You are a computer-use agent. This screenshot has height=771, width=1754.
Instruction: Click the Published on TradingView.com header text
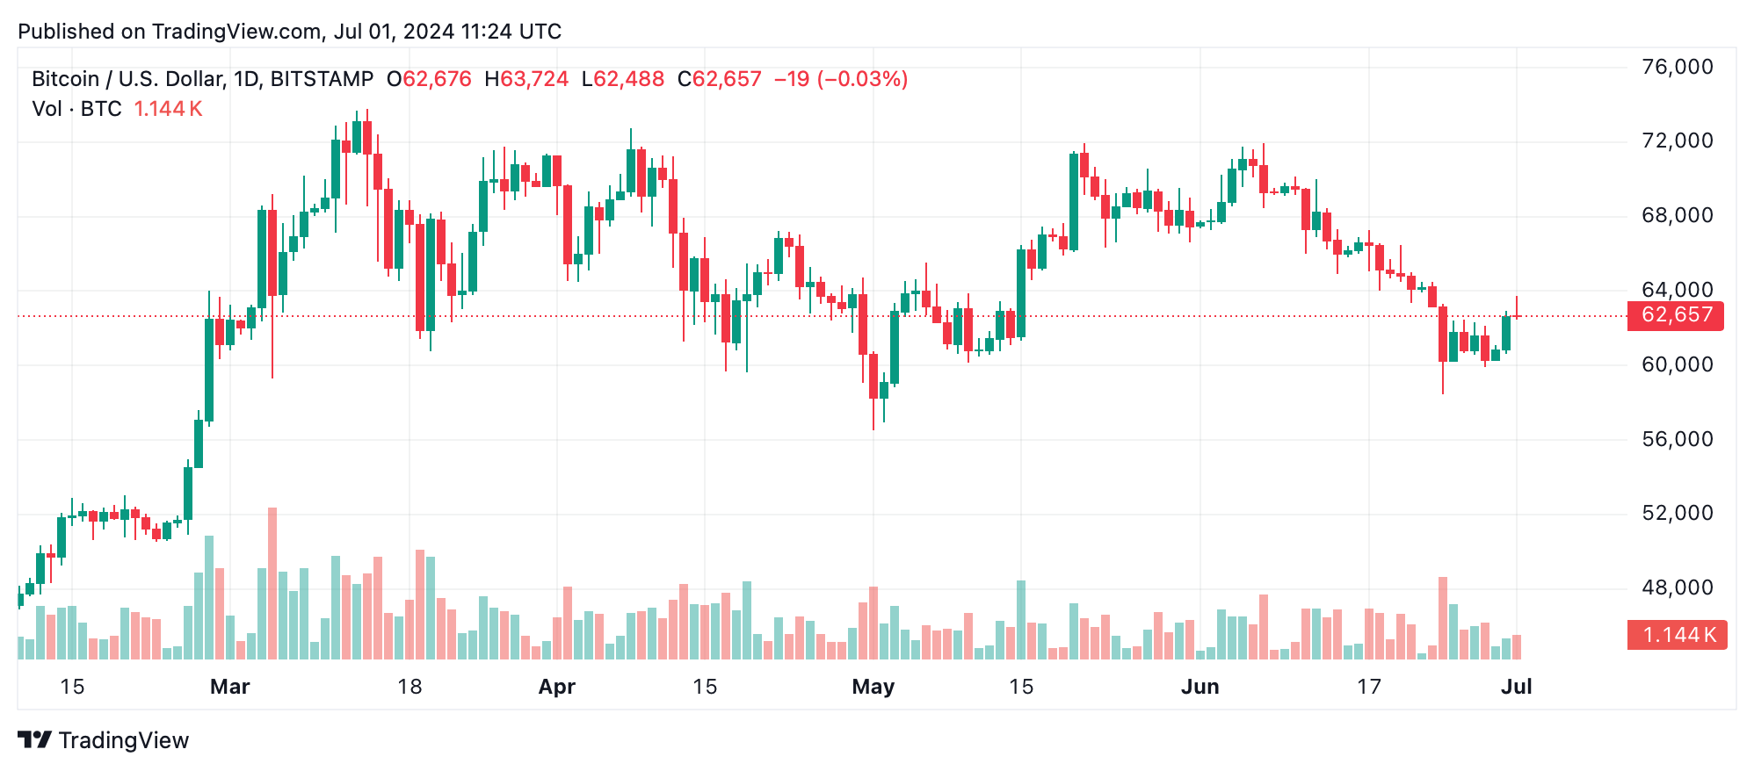coord(289,32)
